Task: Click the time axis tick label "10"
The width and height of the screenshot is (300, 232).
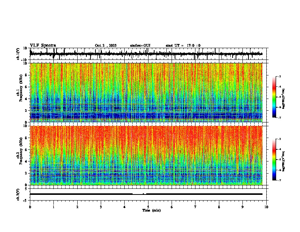Action: click(266, 207)
